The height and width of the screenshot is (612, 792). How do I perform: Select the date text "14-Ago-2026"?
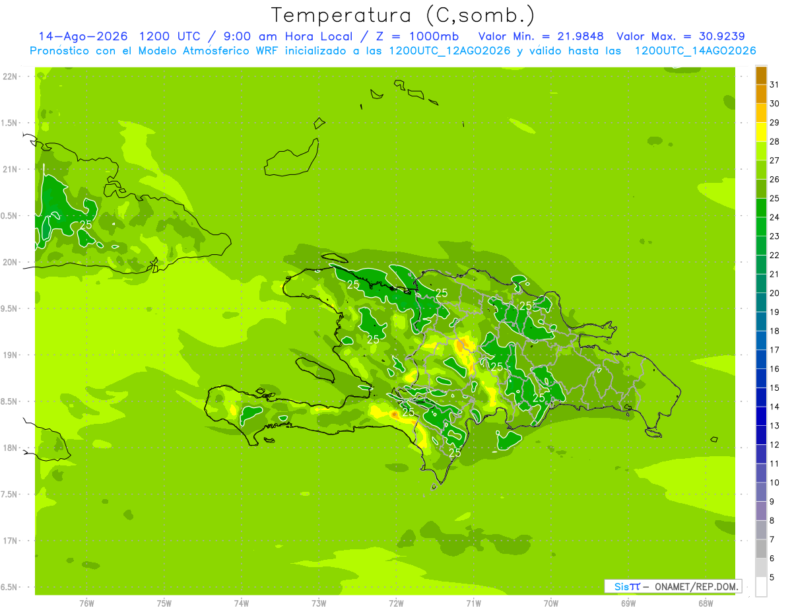point(82,36)
